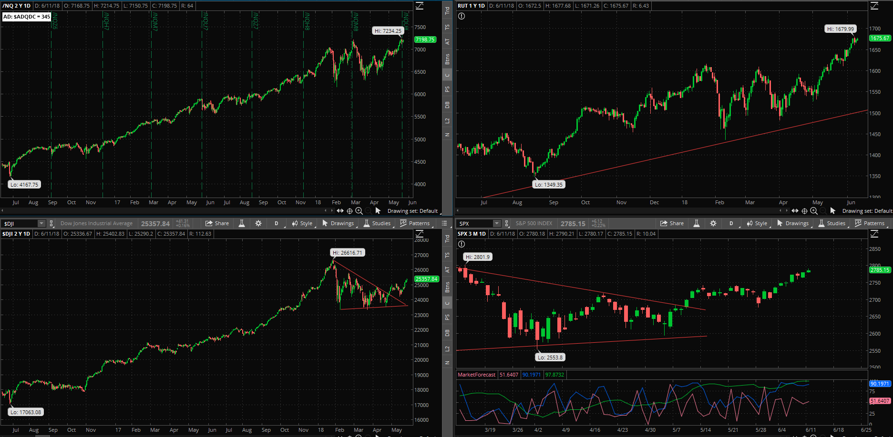
Task: Click the expand/compress time axis icon under /NQ chart
Action: pos(340,211)
